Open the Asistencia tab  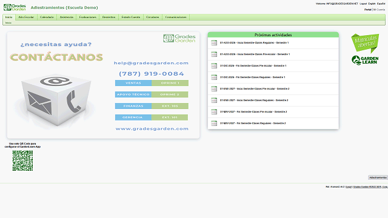67,17
